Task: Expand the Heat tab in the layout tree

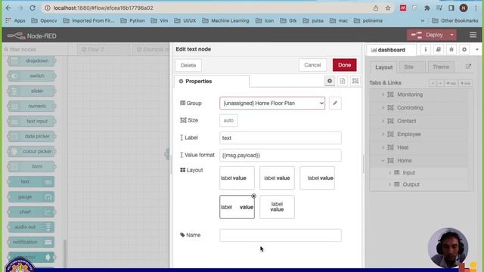Action: click(383, 147)
